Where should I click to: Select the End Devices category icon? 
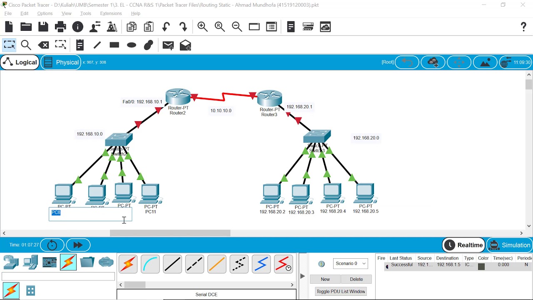pyautogui.click(x=30, y=262)
